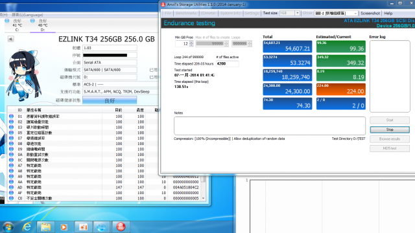Click the SMART list scrollbar down arrow

(203, 198)
